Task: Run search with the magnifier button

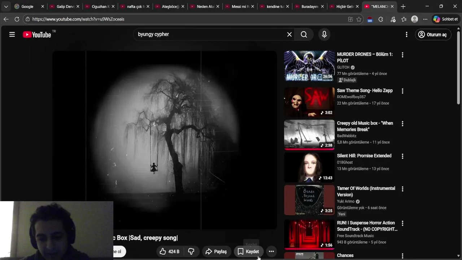Action: pos(304,34)
